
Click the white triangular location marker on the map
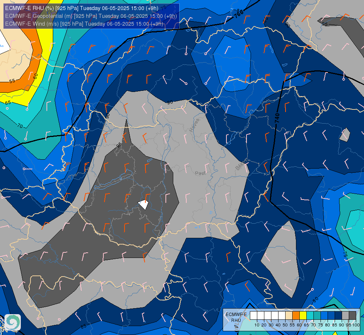[x=144, y=205]
